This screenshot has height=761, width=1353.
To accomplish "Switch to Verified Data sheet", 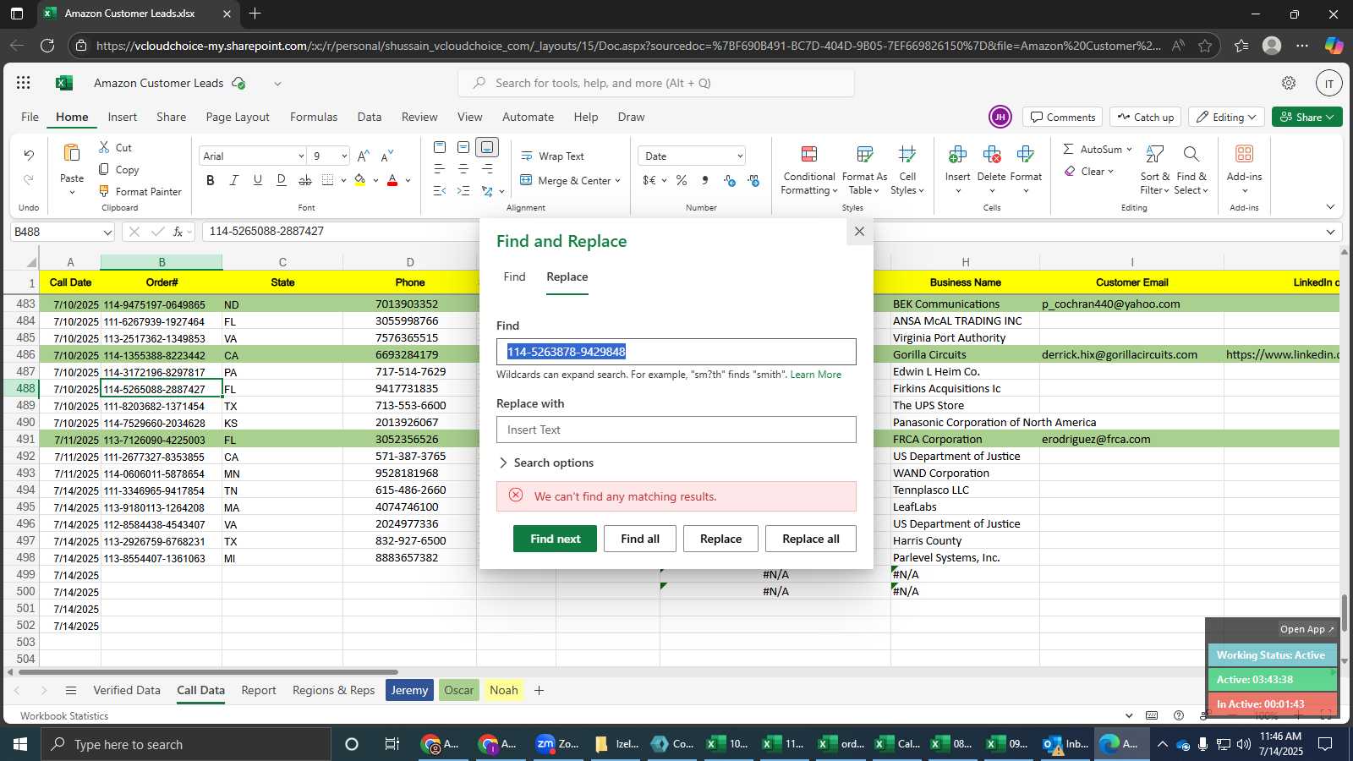I will (x=127, y=690).
